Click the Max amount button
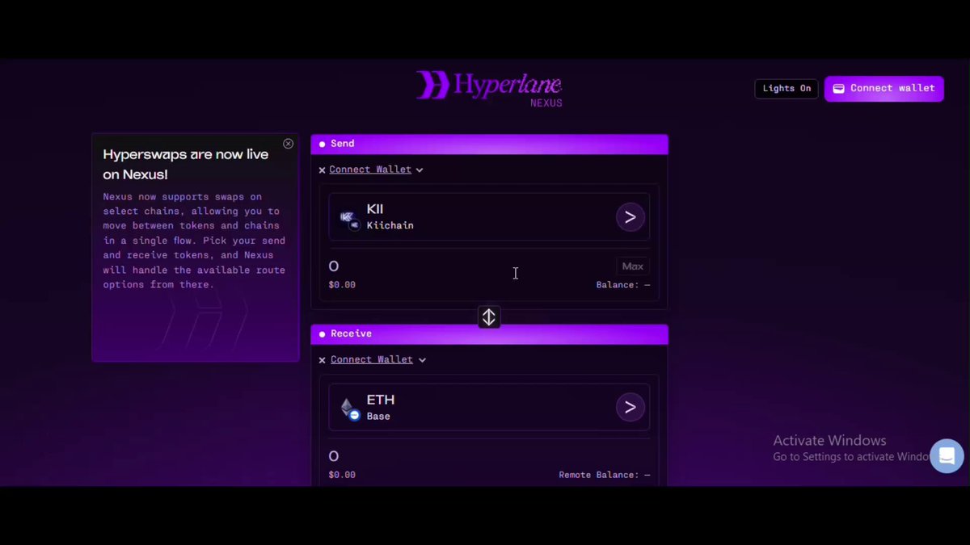Viewport: 970px width, 545px height. [632, 266]
